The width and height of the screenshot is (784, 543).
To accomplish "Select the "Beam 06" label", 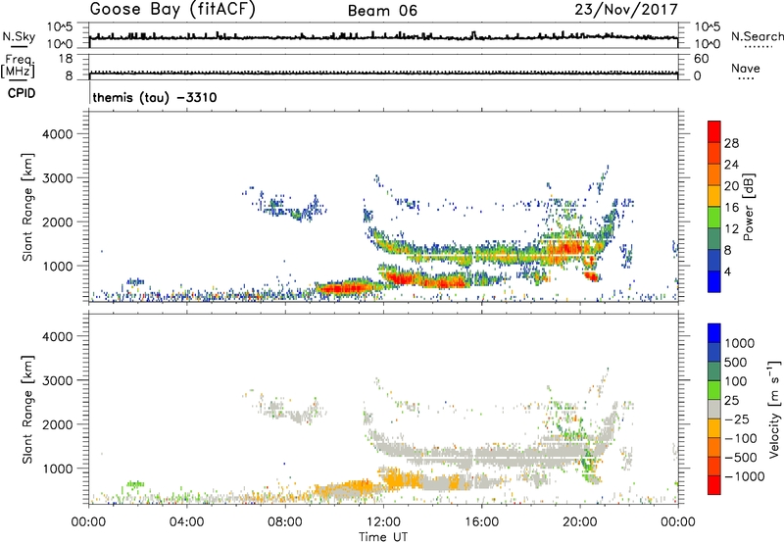I will 382,11.
